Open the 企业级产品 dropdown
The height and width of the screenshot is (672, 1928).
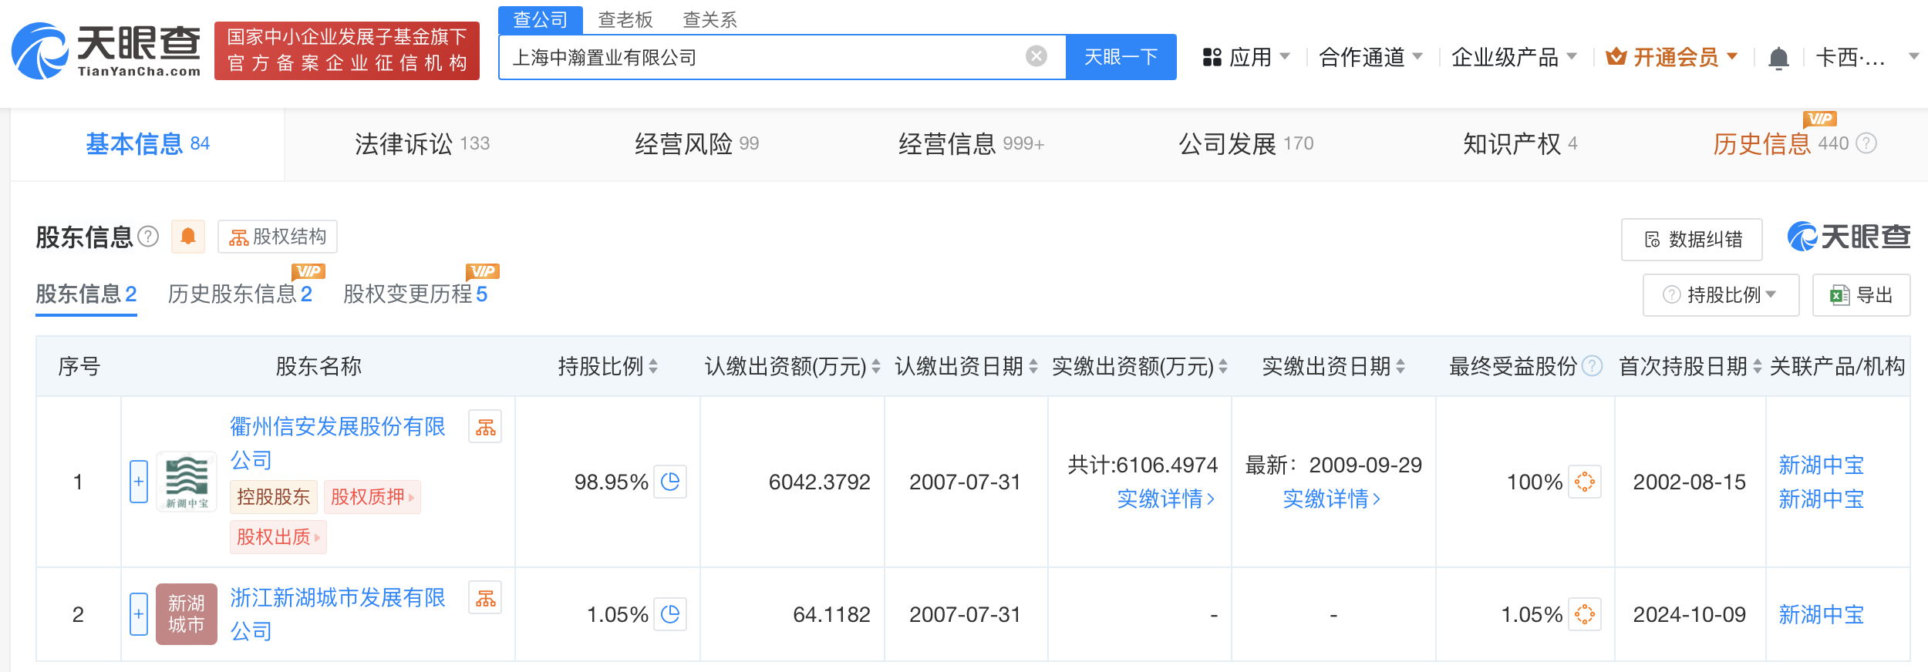click(1514, 57)
